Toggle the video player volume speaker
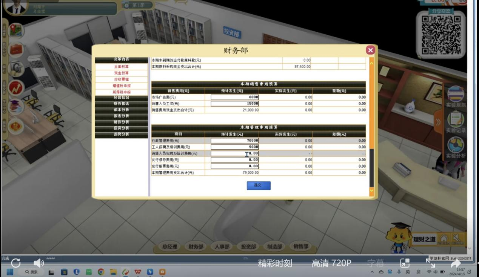This screenshot has height=277, width=479. coord(39,263)
